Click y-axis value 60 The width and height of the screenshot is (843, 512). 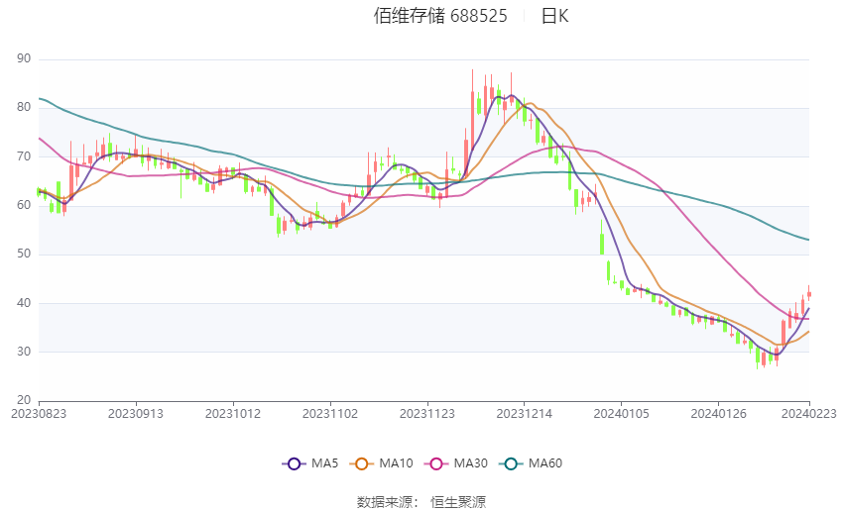[x=24, y=205]
